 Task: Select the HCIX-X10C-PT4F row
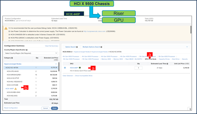pos(31,78)
